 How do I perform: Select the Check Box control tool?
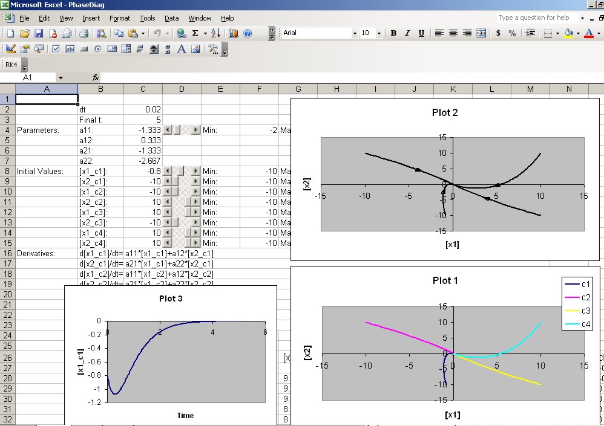(x=56, y=49)
